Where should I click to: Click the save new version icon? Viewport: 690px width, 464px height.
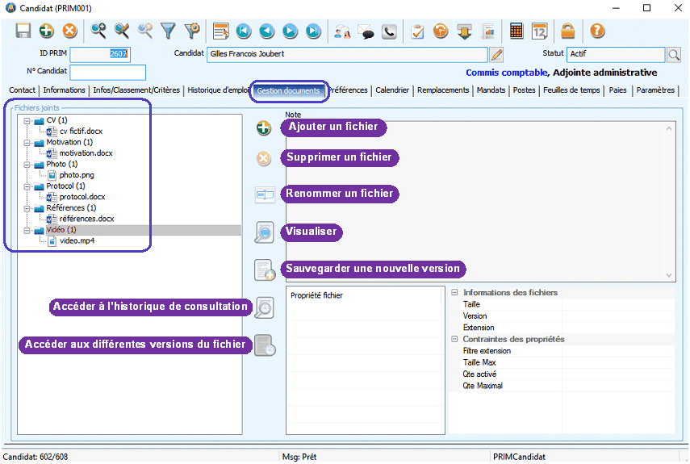pos(265,270)
